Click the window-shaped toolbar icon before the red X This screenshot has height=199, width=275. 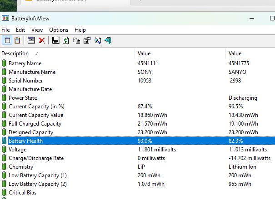31,40
